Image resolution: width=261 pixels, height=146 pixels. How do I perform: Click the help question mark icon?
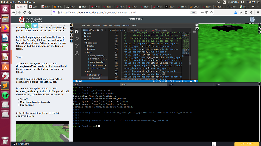coord(252,20)
